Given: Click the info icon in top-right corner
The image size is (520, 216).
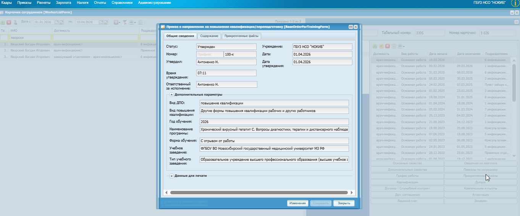Looking at the screenshot, I should [x=515, y=3].
